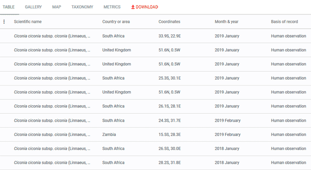Click the Month & year column header
This screenshot has height=170, width=311.
click(227, 22)
